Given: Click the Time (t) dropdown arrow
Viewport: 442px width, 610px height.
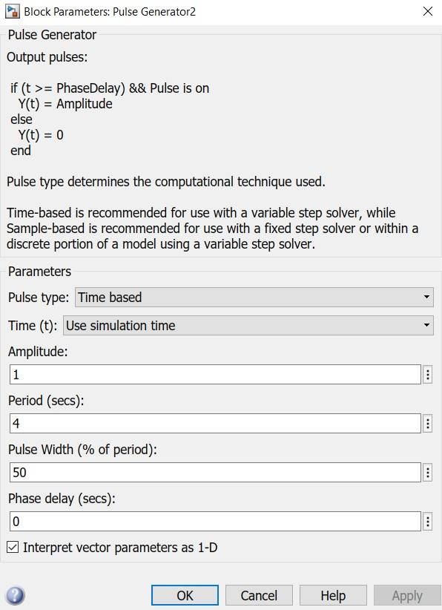Looking at the screenshot, I should click(x=426, y=325).
